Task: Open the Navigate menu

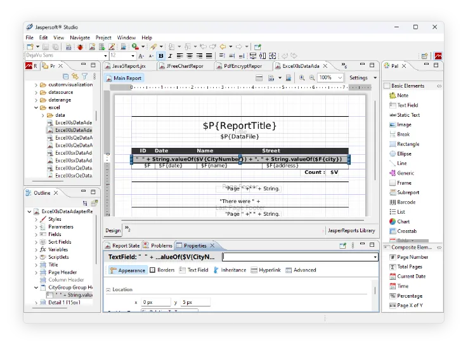Action: 80,37
